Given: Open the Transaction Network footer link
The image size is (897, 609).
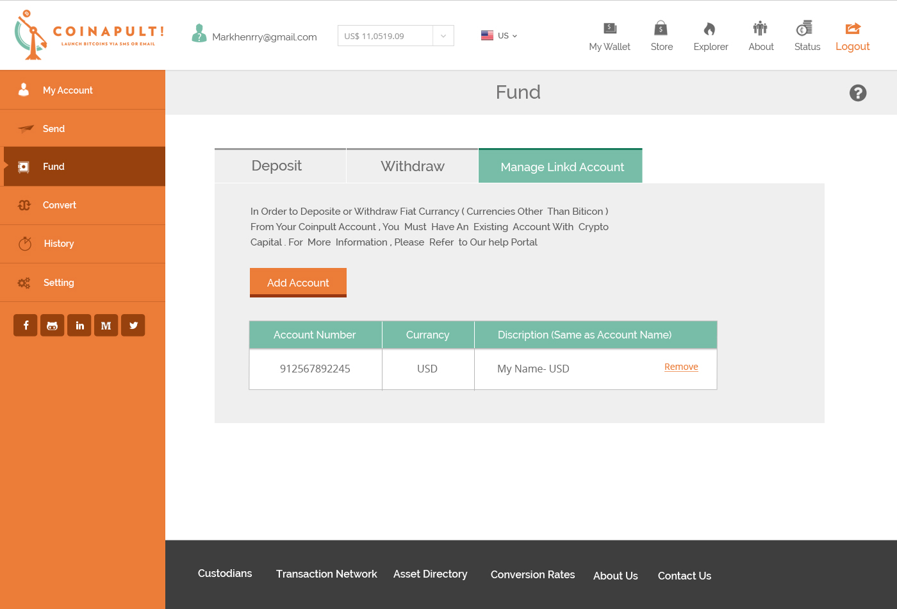Looking at the screenshot, I should [x=327, y=574].
